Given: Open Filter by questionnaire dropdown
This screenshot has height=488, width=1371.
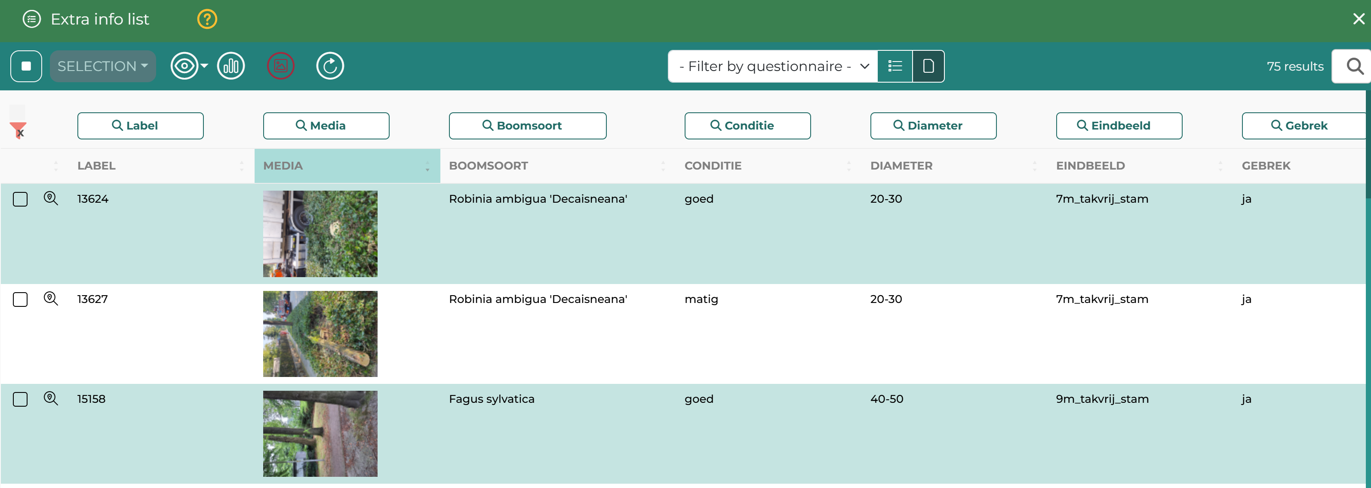Looking at the screenshot, I should 772,66.
